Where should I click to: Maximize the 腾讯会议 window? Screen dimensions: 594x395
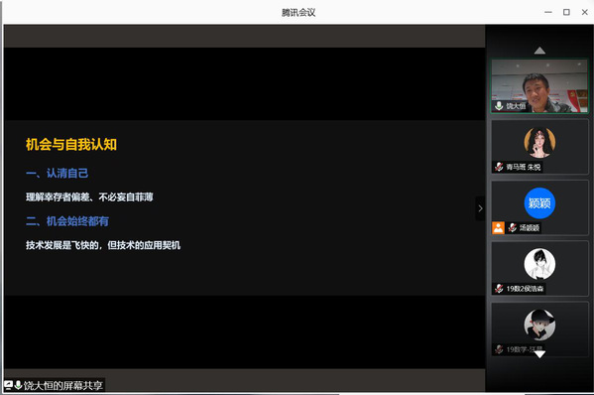coord(566,12)
